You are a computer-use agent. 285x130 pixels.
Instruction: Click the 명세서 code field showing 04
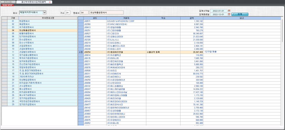pyautogui.click(x=84, y=13)
